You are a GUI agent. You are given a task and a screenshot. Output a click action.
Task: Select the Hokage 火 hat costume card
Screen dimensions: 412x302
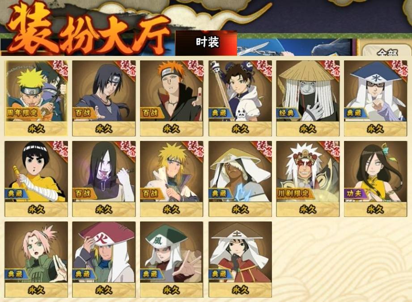click(x=104, y=259)
